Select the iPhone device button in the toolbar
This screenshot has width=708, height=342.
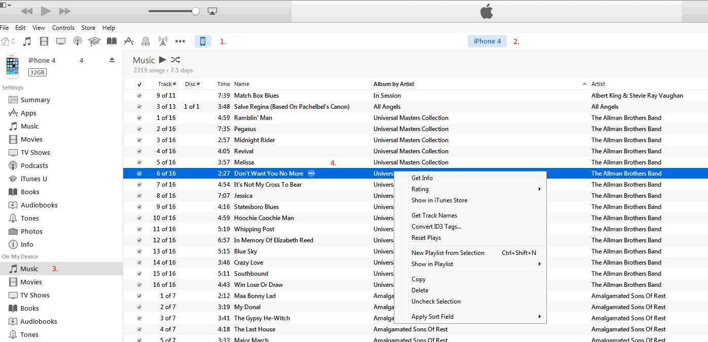[203, 41]
